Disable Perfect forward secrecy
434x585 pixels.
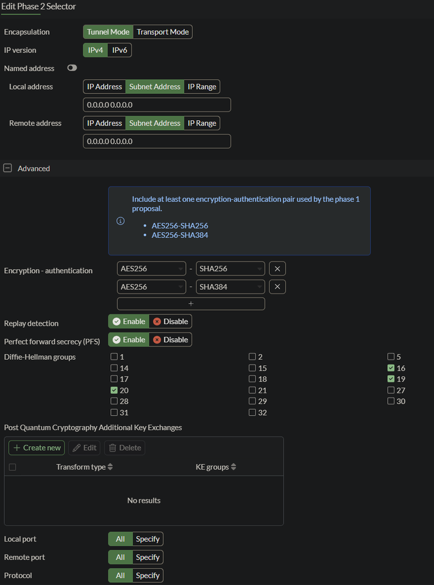pyautogui.click(x=170, y=340)
